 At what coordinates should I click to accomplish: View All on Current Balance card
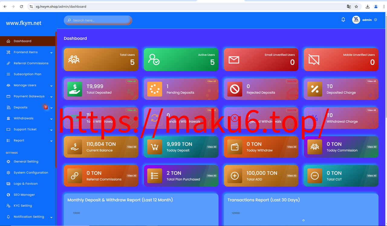(x=132, y=147)
